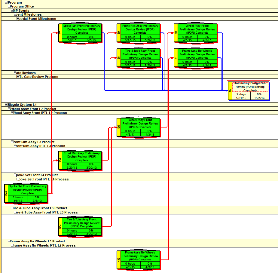
Task: Select task 364 Tire & Tube Assy node
Action: click(x=81, y=223)
